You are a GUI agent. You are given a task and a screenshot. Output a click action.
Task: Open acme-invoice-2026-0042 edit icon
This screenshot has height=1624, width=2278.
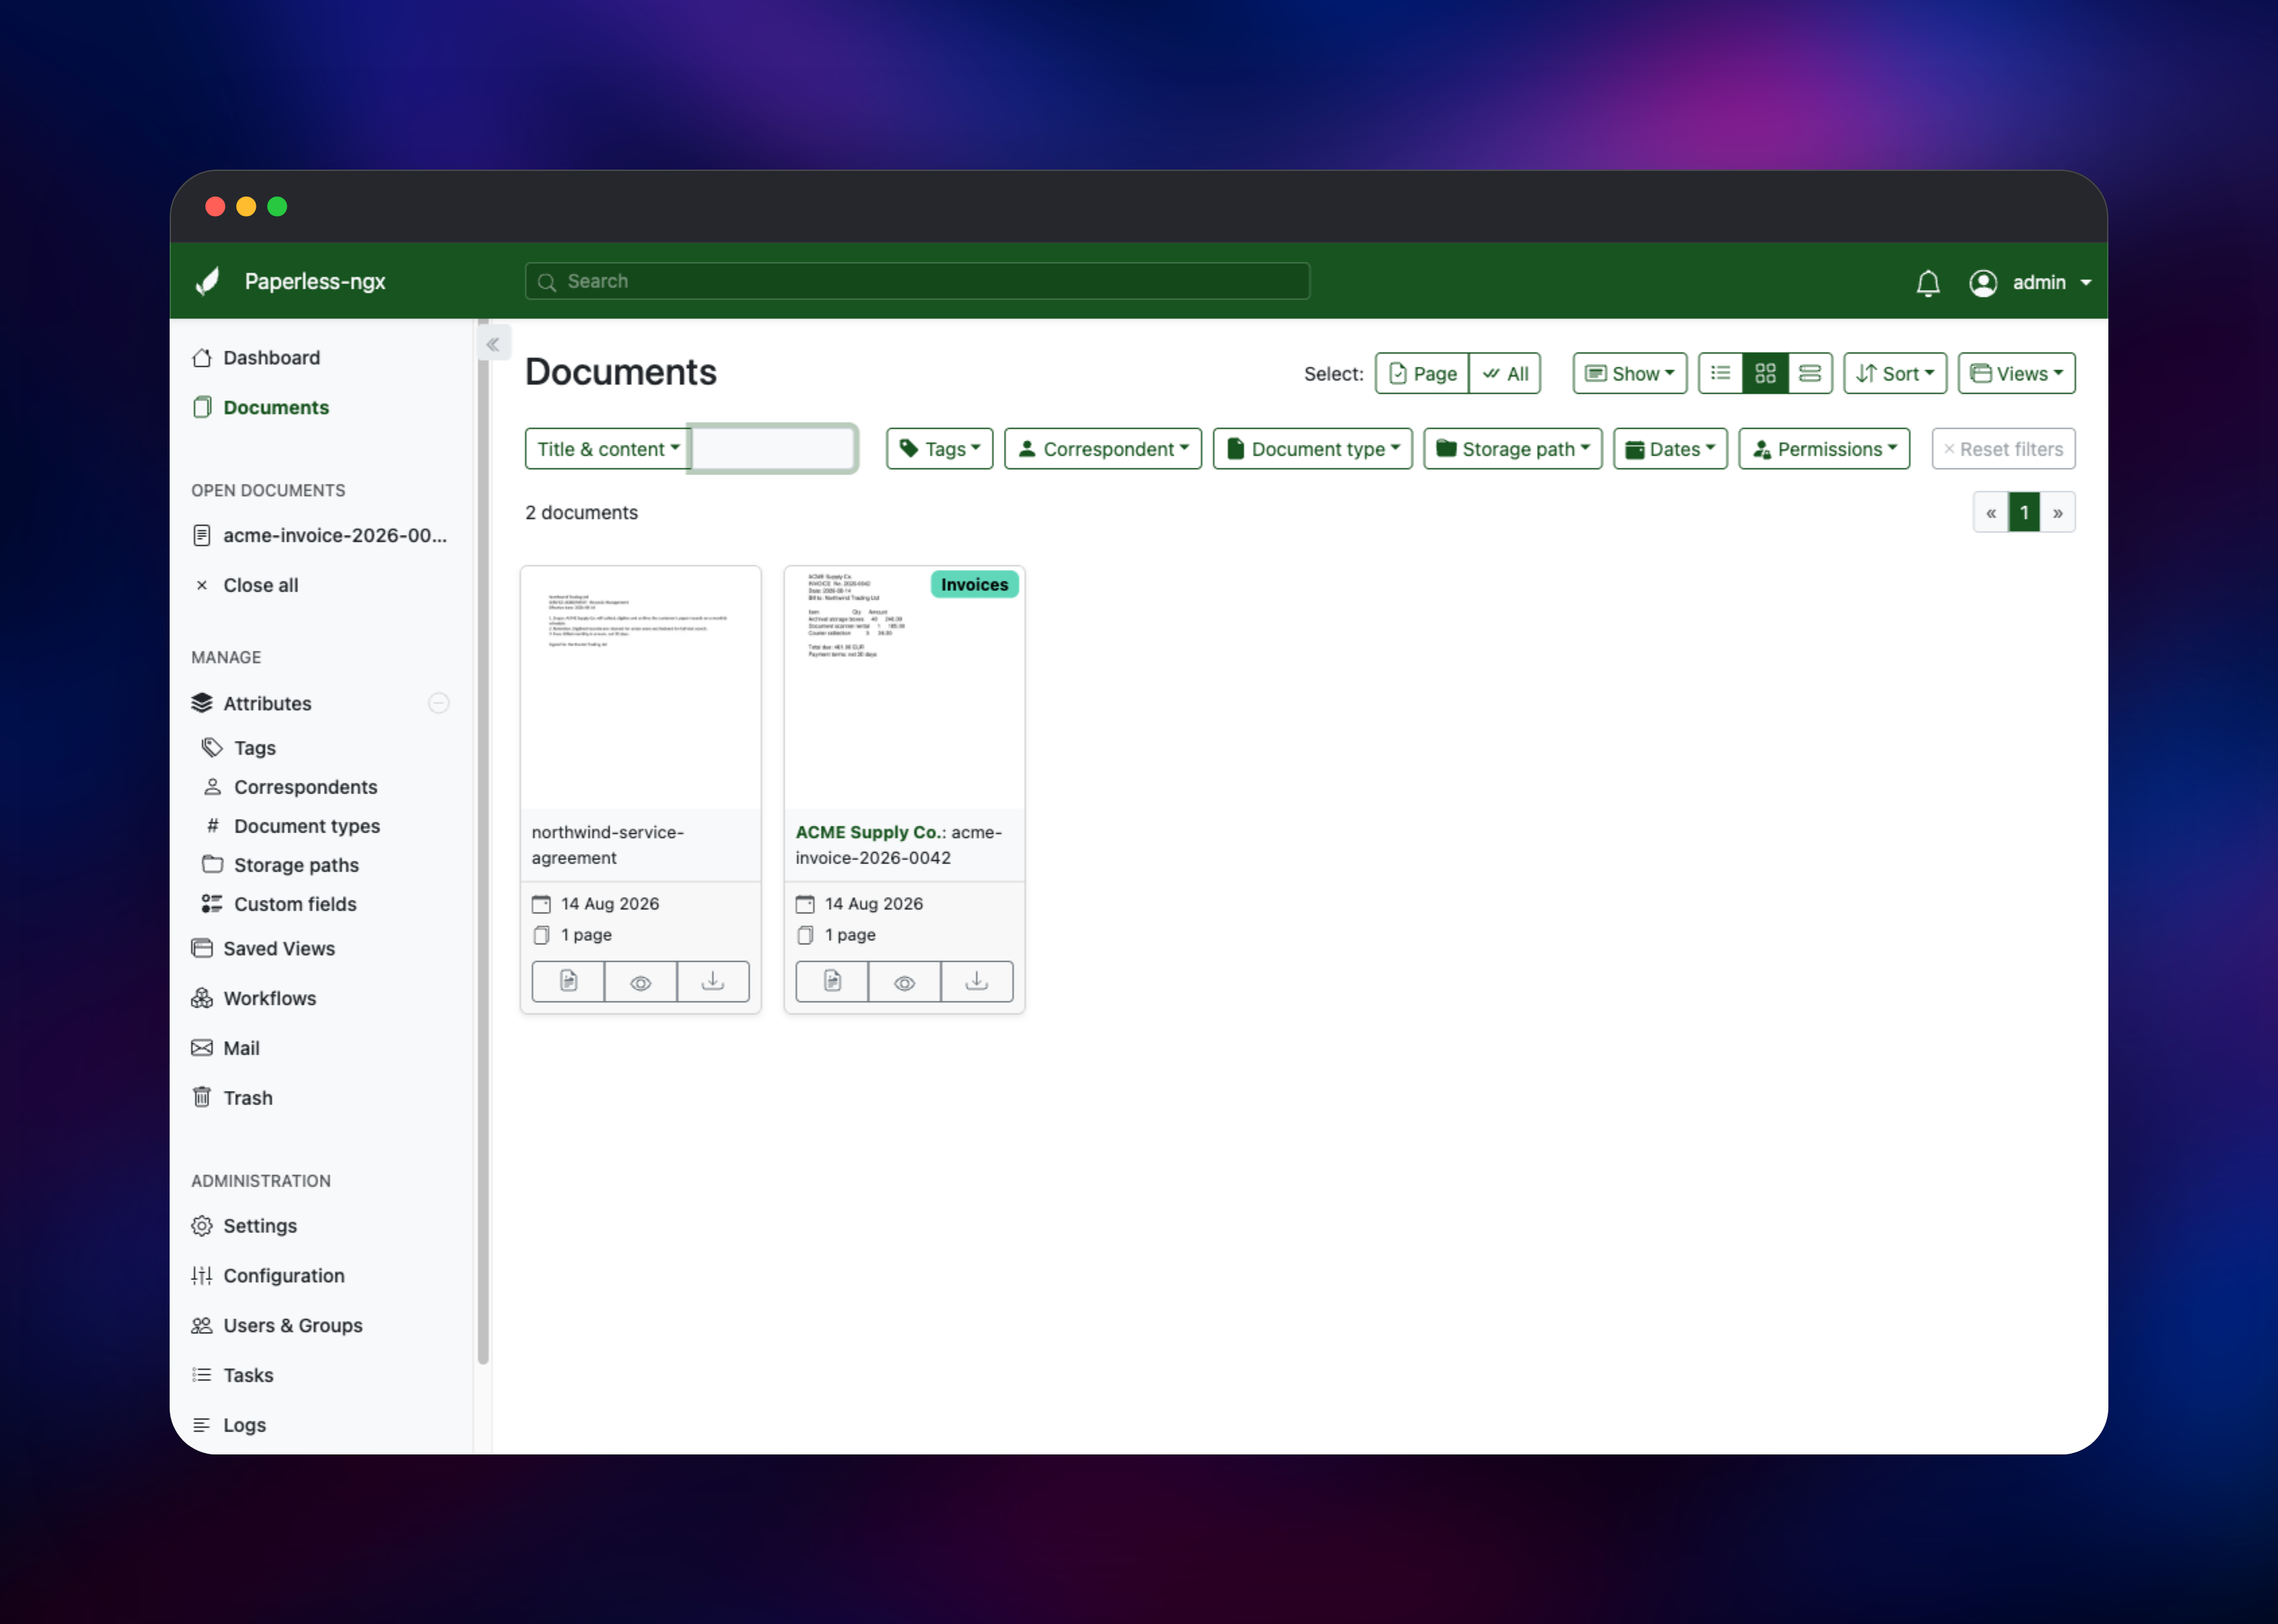832,981
